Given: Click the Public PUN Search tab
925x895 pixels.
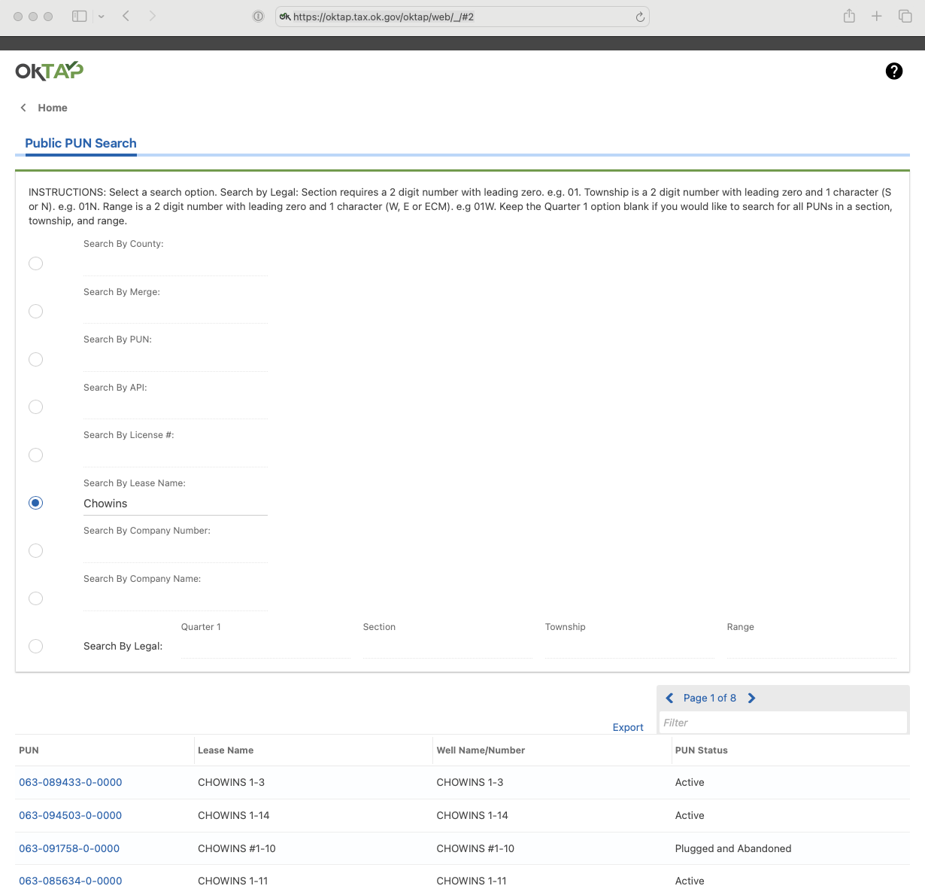Looking at the screenshot, I should 80,143.
